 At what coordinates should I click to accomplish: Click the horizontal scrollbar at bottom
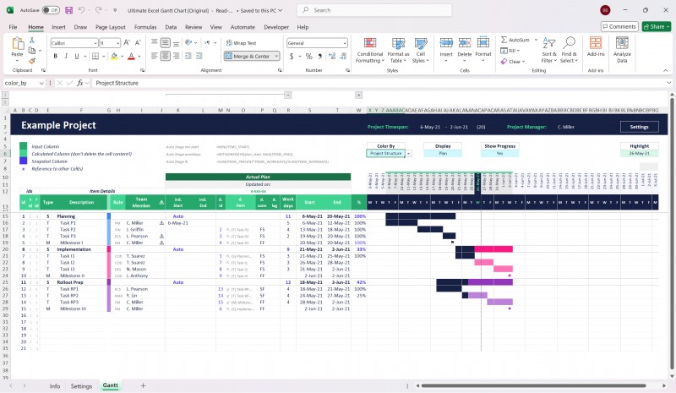pos(534,385)
